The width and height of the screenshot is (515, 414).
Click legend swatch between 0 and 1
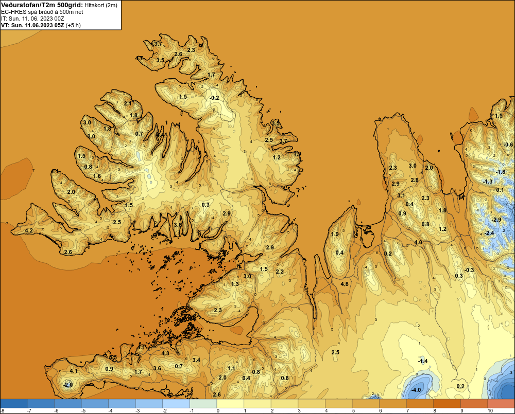[x=230, y=404]
